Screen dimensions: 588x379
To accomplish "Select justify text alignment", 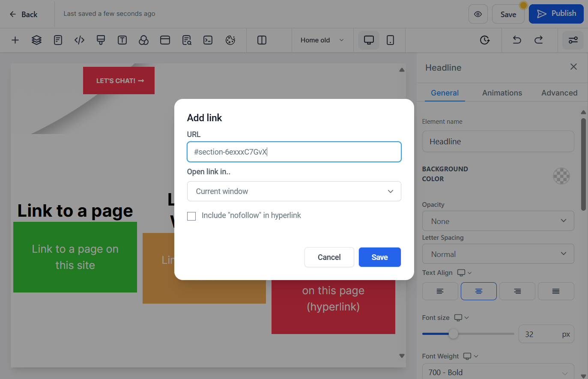I will pos(556,291).
